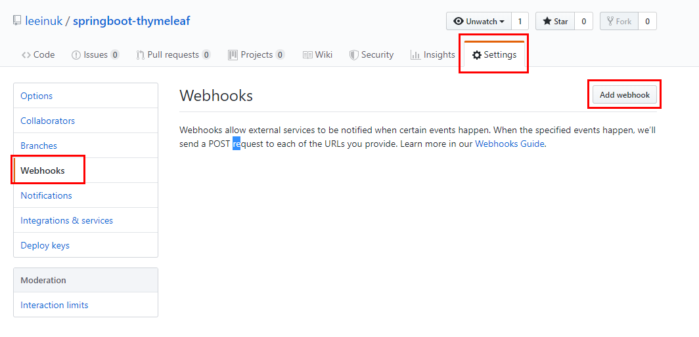
Task: Click the Security shield icon
Action: (354, 55)
